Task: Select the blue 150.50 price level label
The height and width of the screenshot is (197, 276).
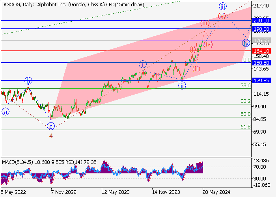Action: (261, 63)
